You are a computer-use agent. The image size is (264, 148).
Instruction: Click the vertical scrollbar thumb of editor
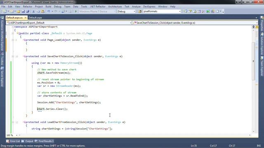(x=254, y=61)
